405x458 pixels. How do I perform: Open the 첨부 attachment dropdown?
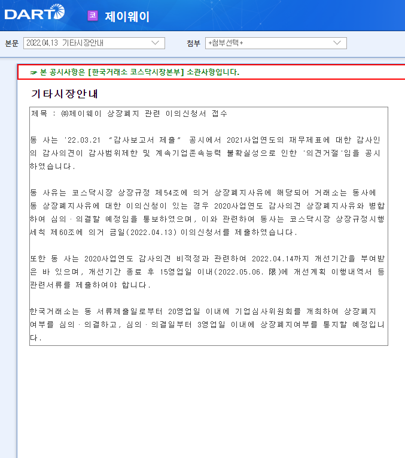(x=276, y=43)
